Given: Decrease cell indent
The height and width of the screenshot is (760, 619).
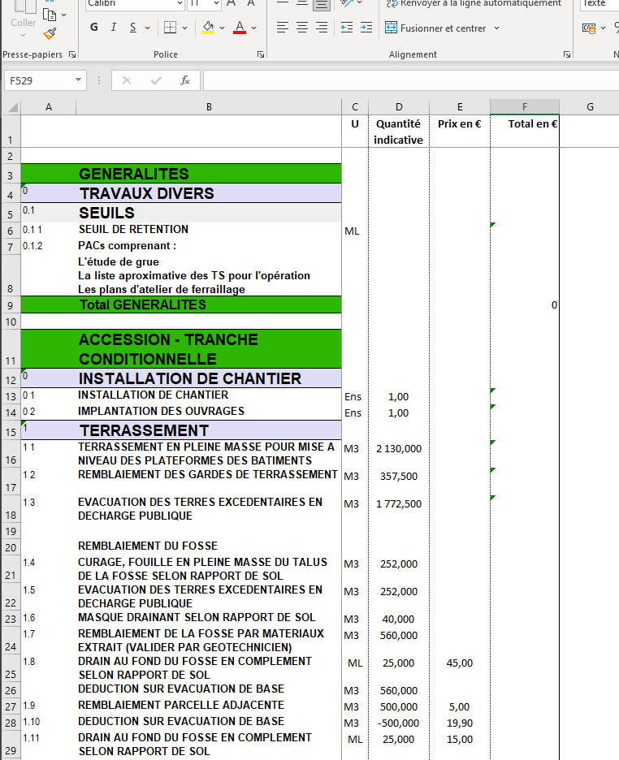Looking at the screenshot, I should click(x=347, y=28).
